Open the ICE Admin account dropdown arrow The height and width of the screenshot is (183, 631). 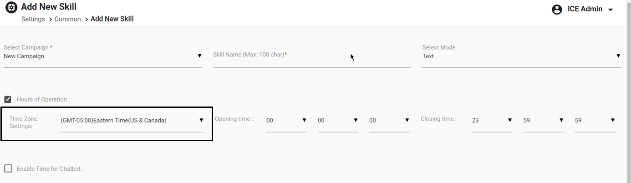pyautogui.click(x=611, y=10)
